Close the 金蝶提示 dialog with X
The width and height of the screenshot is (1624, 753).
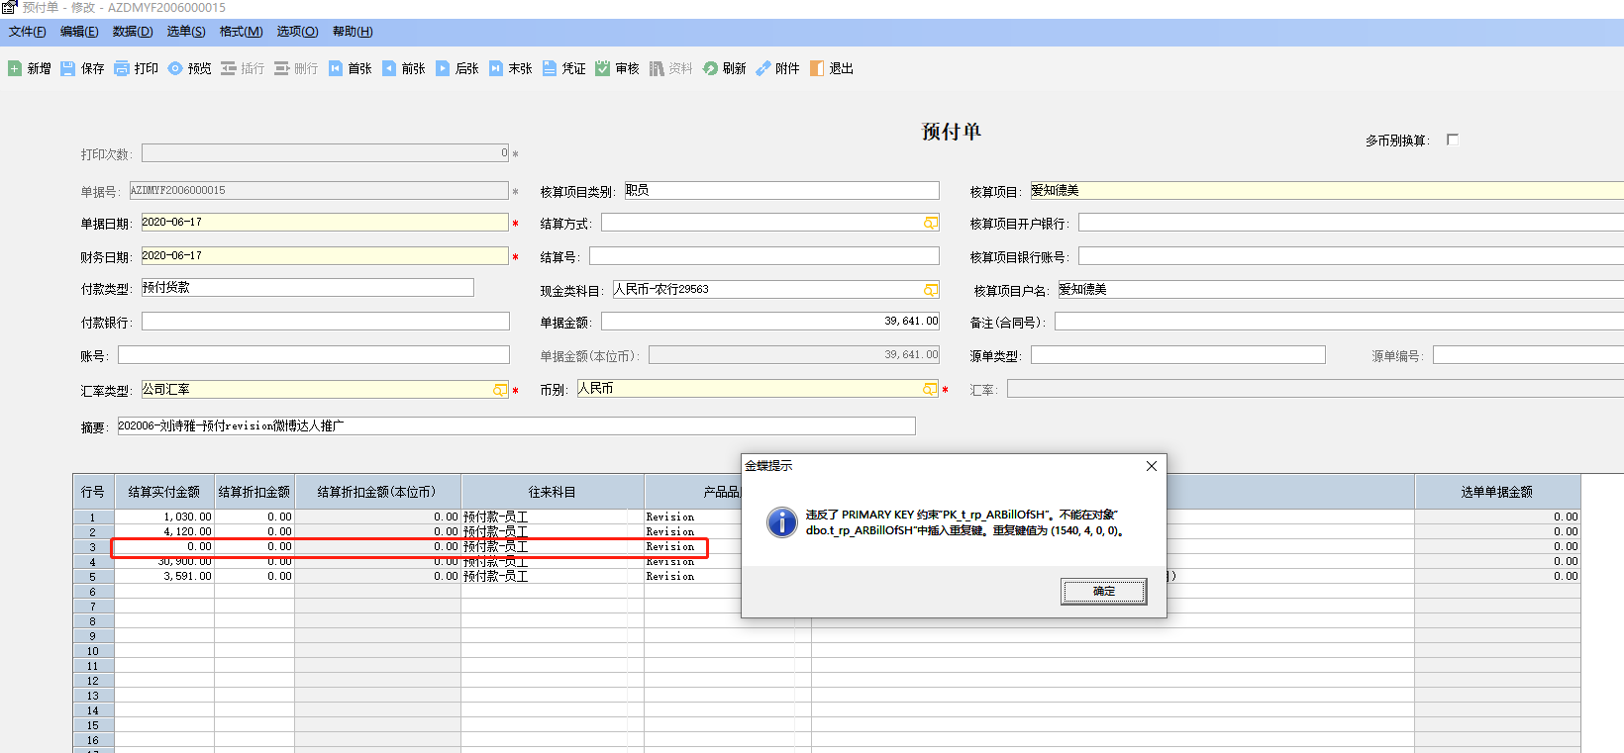[1152, 466]
